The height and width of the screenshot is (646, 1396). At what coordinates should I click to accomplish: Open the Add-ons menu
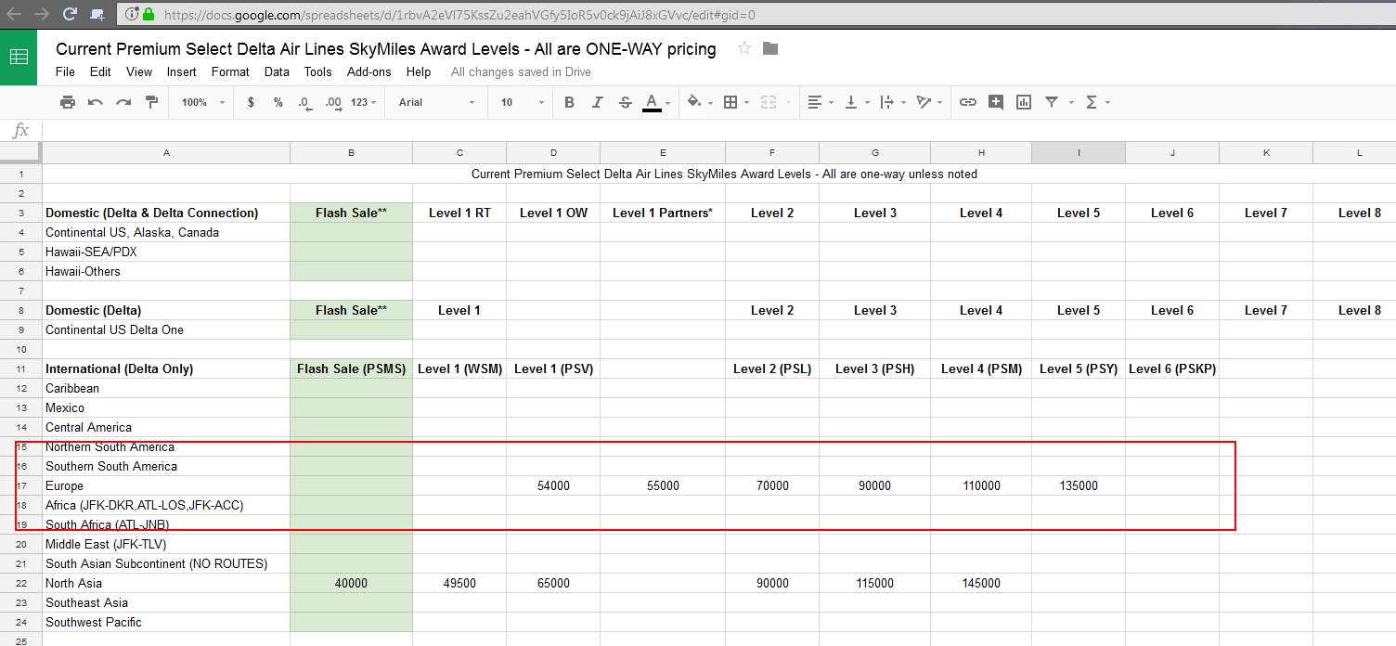pos(368,71)
